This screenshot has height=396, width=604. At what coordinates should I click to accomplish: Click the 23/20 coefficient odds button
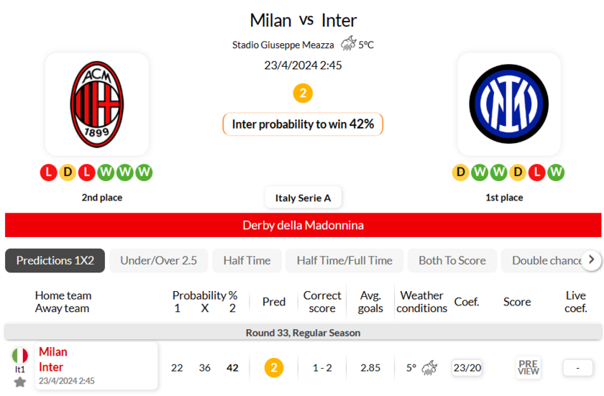pos(467,368)
